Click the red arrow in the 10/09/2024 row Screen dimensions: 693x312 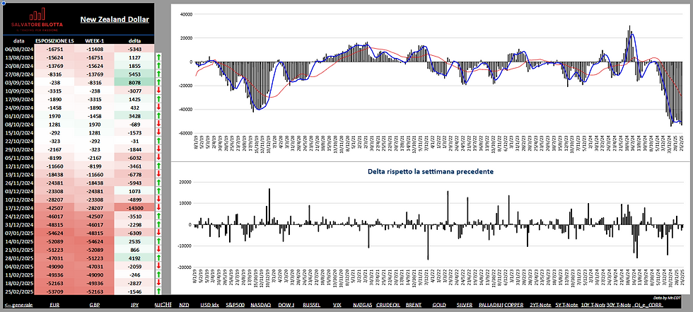click(x=158, y=90)
